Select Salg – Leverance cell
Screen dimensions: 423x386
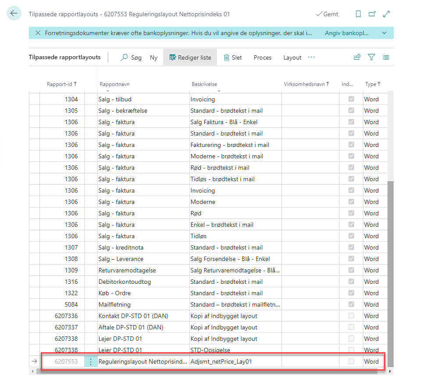point(143,259)
